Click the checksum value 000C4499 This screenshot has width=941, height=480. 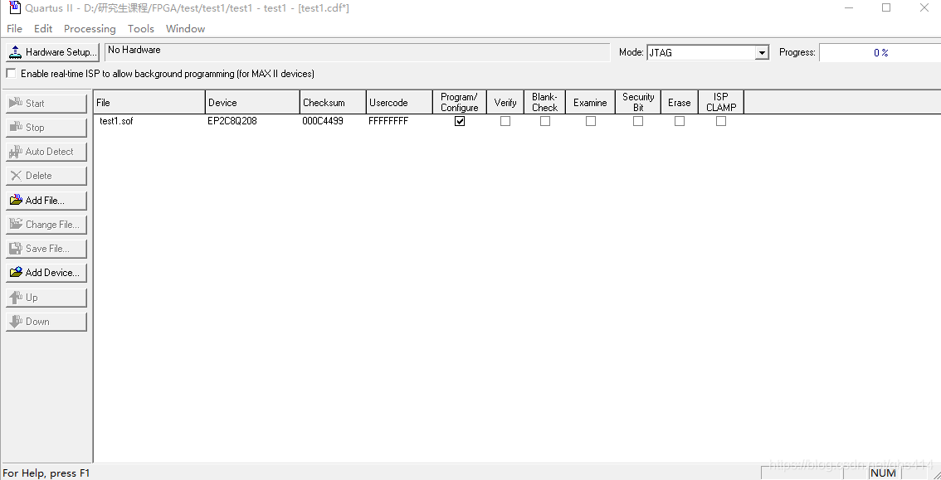(x=323, y=121)
